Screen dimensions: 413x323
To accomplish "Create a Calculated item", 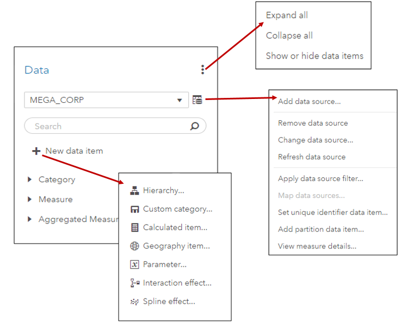I will tap(174, 227).
